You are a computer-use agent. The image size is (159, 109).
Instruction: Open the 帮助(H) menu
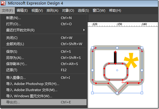point(115,11)
